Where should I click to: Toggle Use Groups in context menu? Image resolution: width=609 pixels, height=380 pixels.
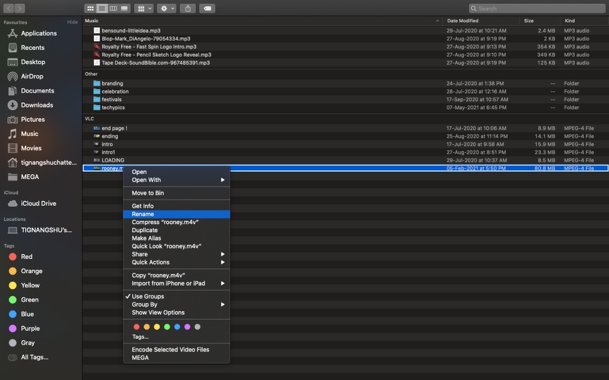(x=147, y=296)
